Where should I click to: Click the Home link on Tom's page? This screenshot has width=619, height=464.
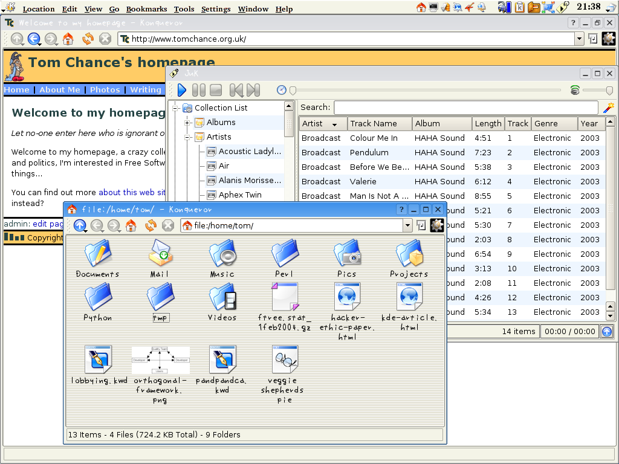[16, 89]
